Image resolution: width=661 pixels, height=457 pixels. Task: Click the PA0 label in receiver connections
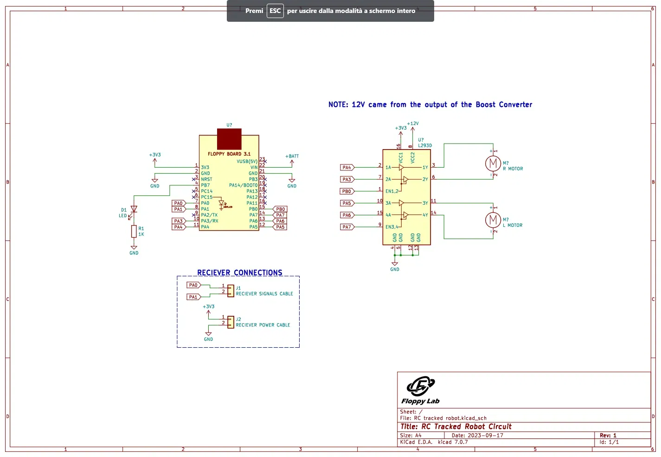click(x=194, y=285)
